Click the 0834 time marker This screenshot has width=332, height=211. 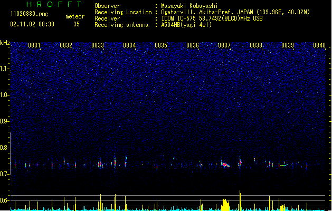pyautogui.click(x=129, y=45)
